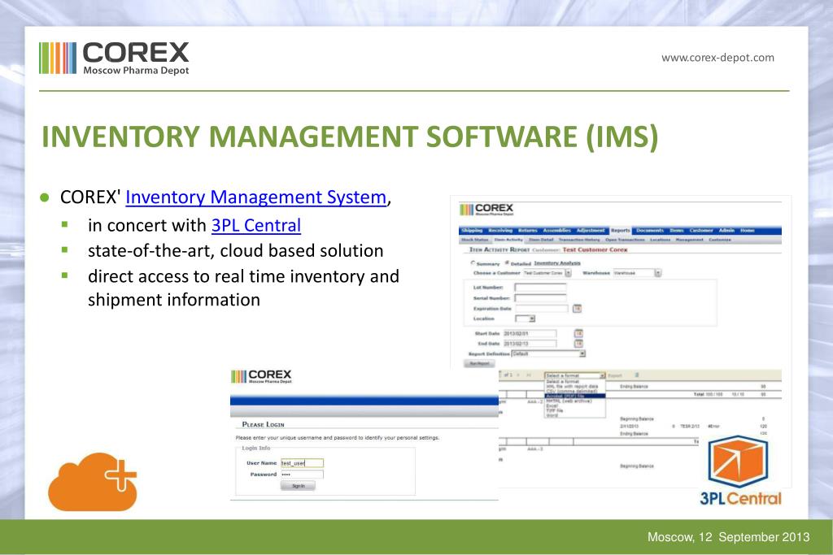The width and height of the screenshot is (833, 555).
Task: Switch to the Management sub-tab
Action: (690, 240)
